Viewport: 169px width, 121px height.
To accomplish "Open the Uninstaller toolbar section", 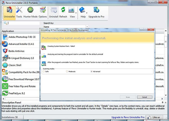I will pyautogui.click(x=9, y=13).
